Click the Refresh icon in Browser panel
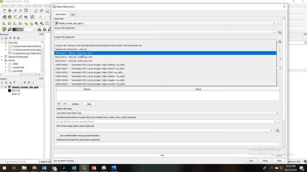The width and height of the screenshot is (307, 172). (6, 38)
